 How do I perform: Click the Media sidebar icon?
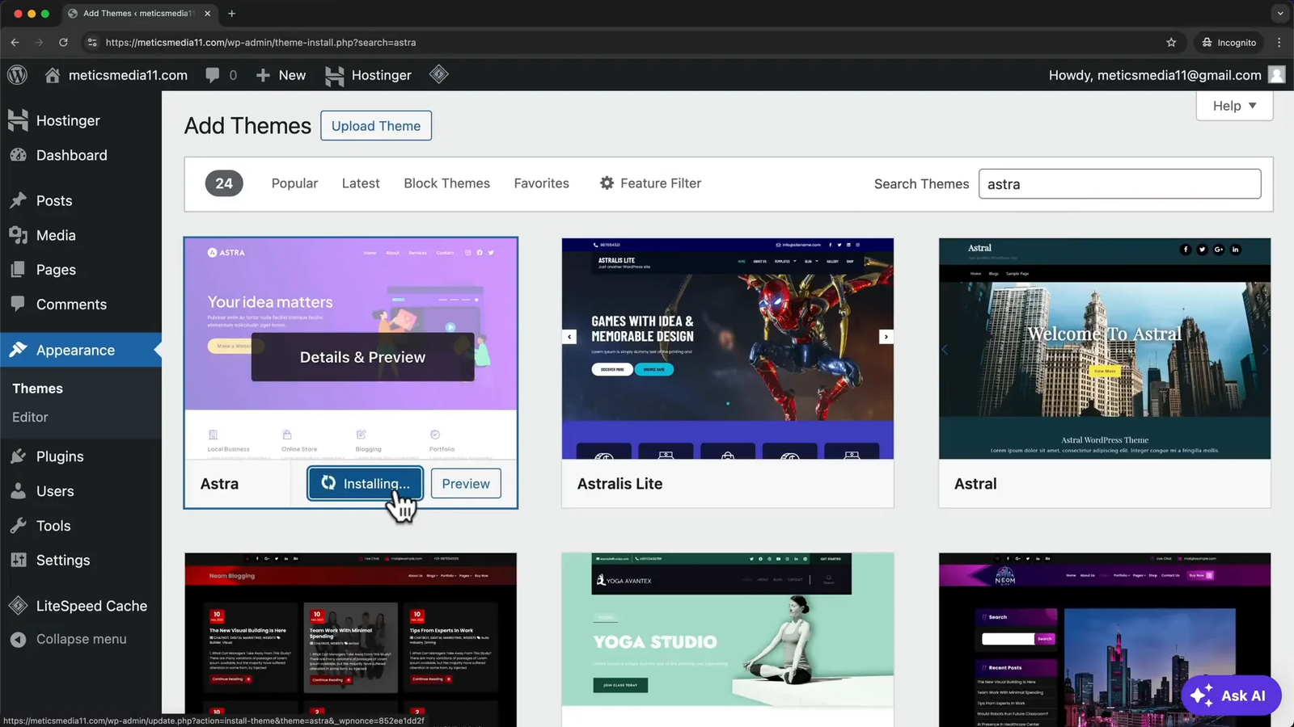(x=18, y=235)
